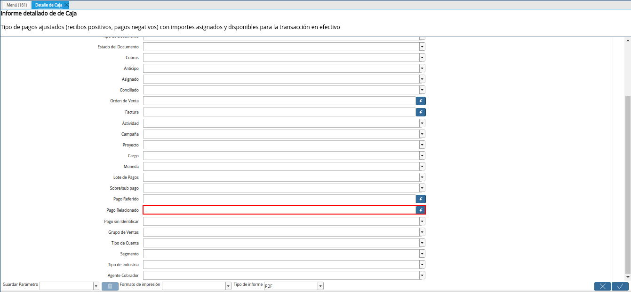The width and height of the screenshot is (631, 292).
Task: Expand the Estado del Documento dropdown
Action: pyautogui.click(x=422, y=47)
